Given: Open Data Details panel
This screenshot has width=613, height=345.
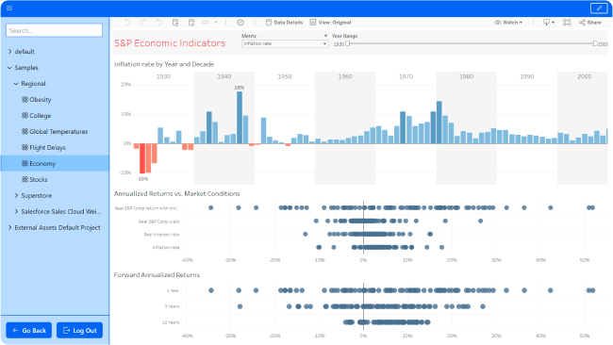Looking at the screenshot, I should [x=284, y=23].
